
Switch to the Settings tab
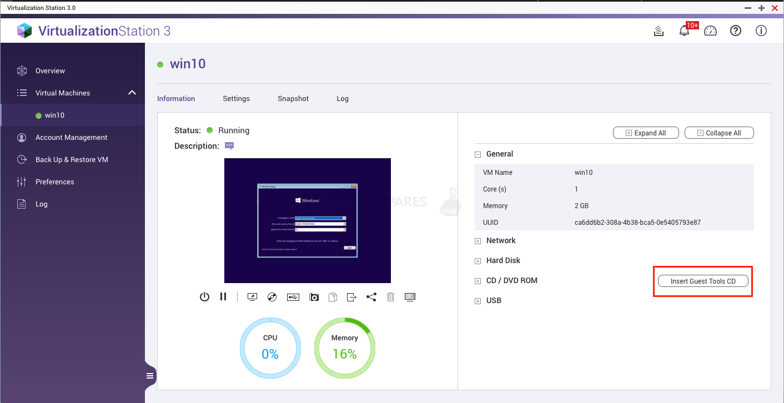point(237,98)
